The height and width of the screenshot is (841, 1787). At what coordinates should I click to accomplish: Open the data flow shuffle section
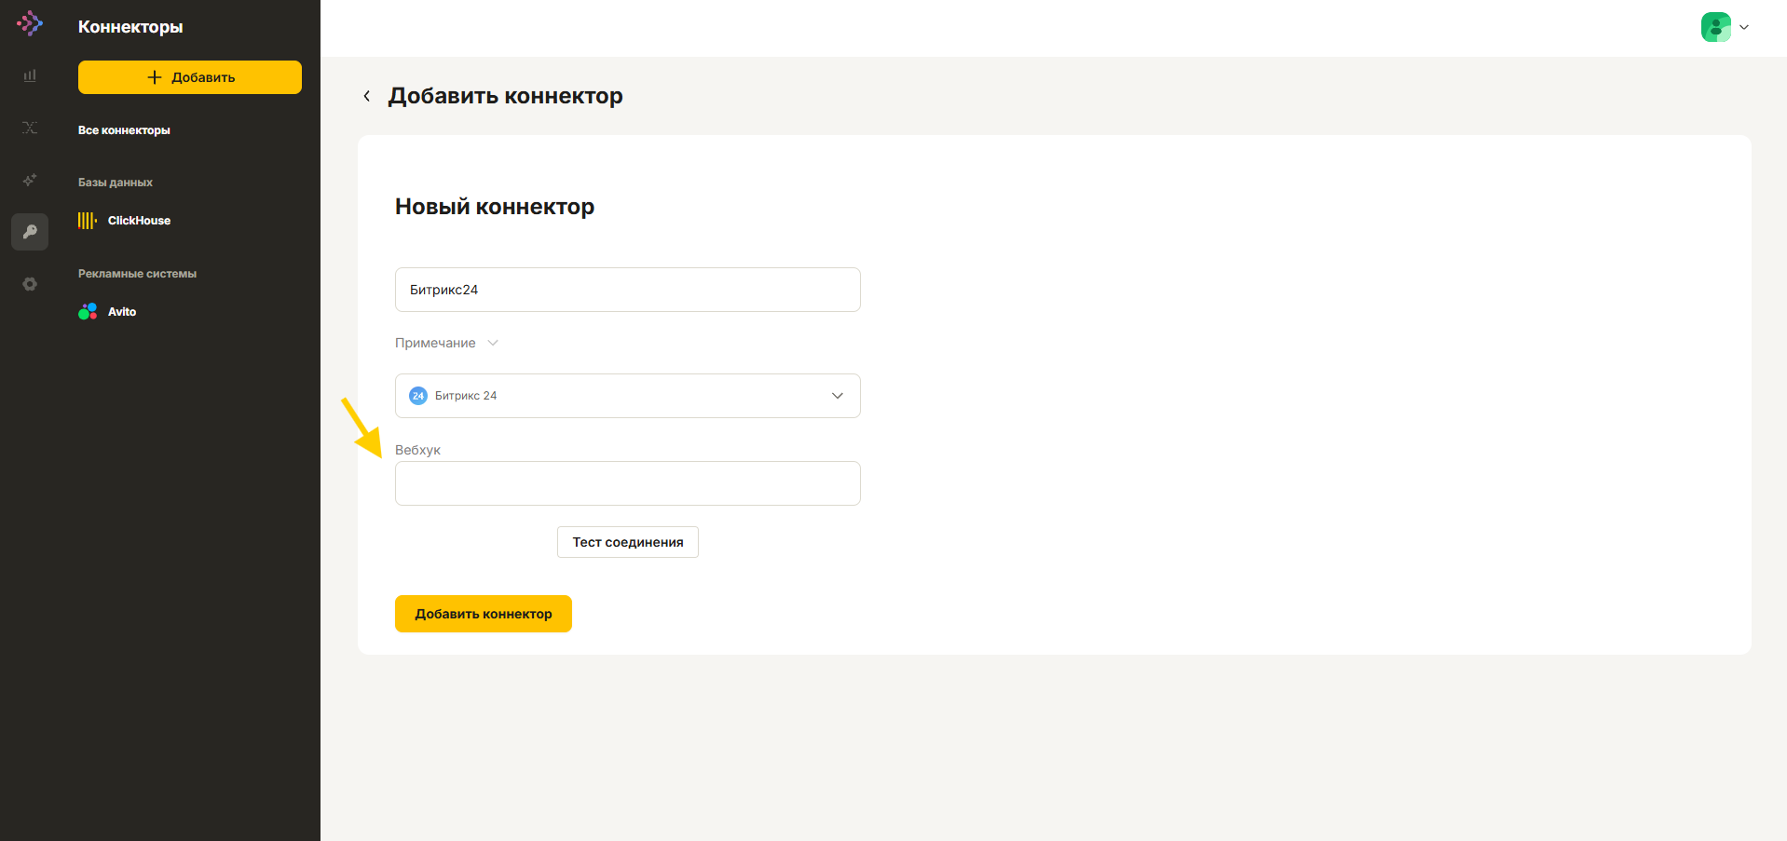[30, 128]
